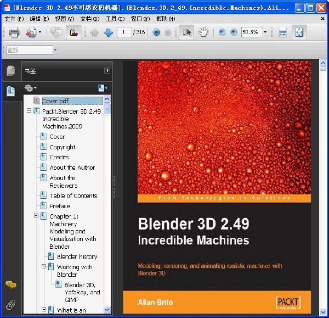Collapse the bookmarks panel with arrow button
Screen dimensions: 329x318
(x=107, y=70)
